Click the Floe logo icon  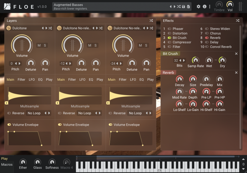(x=7, y=7)
